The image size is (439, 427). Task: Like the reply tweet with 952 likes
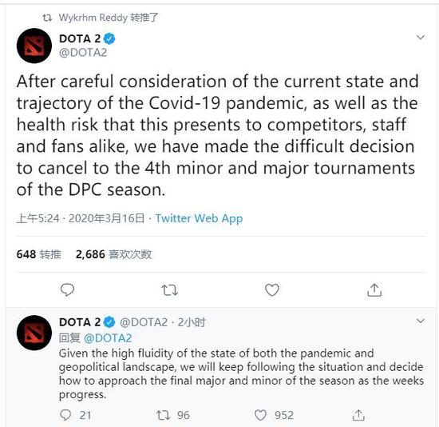pyautogui.click(x=260, y=415)
